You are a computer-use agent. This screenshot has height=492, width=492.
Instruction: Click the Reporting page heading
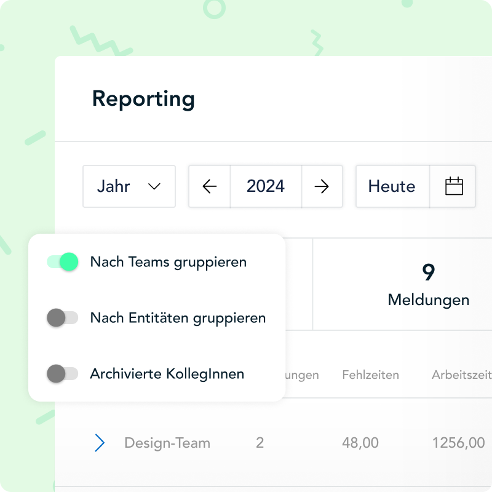pyautogui.click(x=143, y=98)
